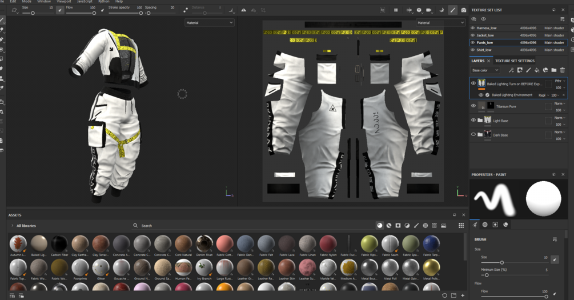This screenshot has height=300, width=574.
Task: Select the Jacket_low texture set row
Action: (x=519, y=35)
